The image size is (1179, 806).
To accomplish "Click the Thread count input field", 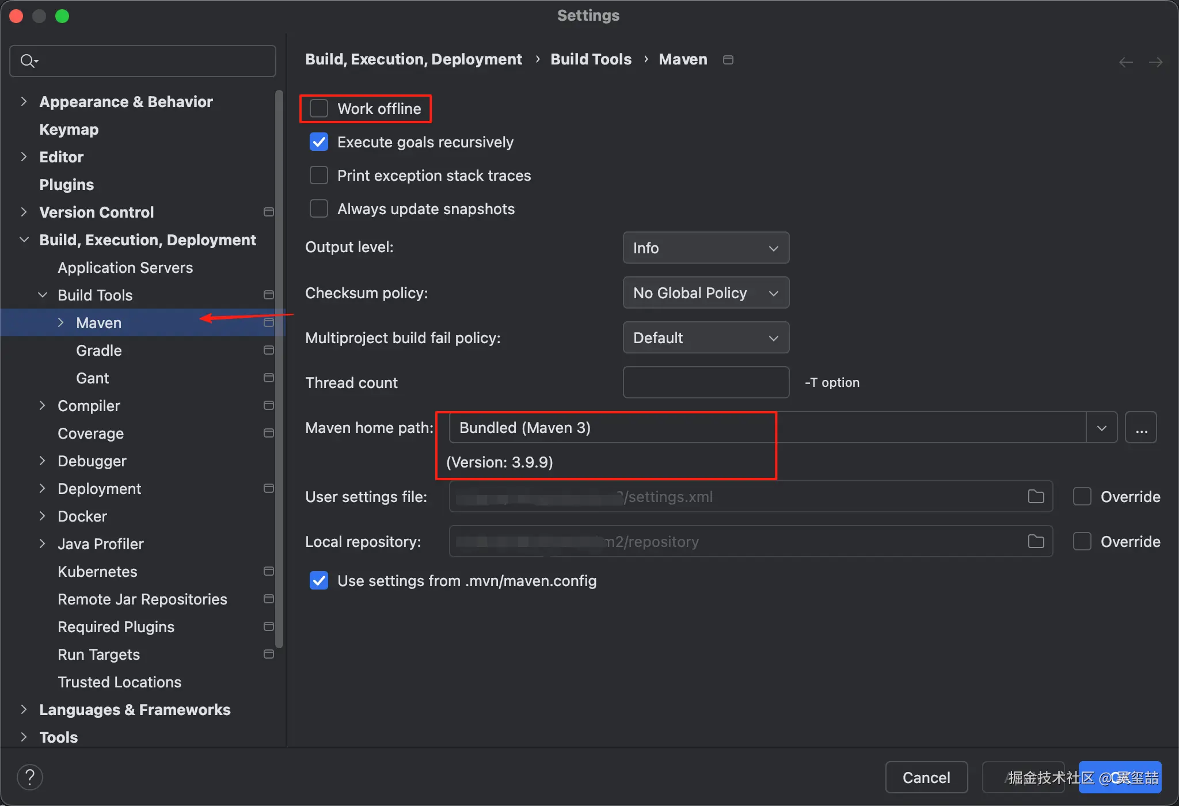I will 706,382.
